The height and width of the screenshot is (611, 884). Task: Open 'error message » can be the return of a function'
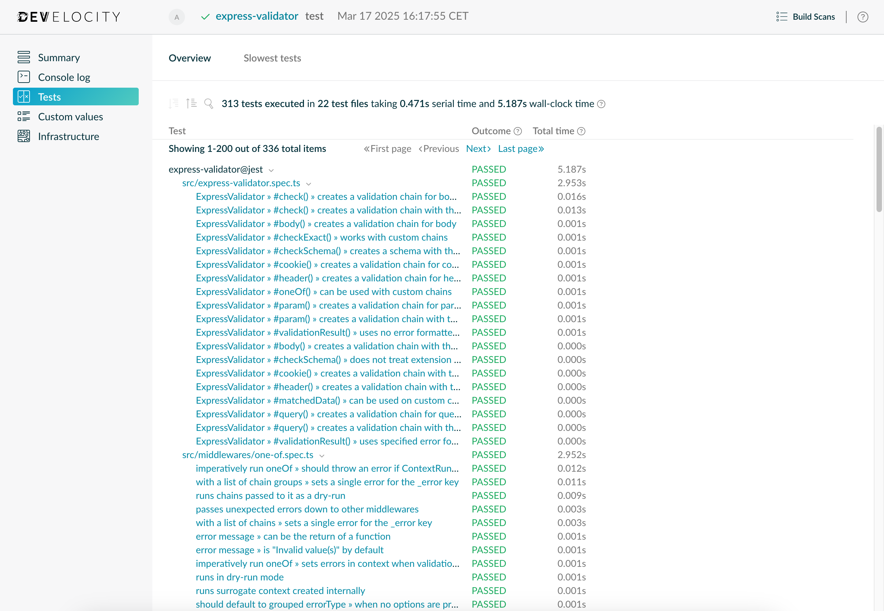(293, 536)
